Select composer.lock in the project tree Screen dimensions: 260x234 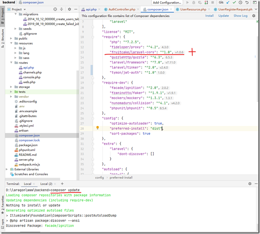pos(29,140)
